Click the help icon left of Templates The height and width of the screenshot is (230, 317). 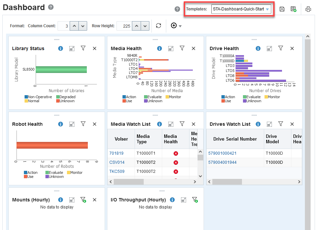point(177,9)
